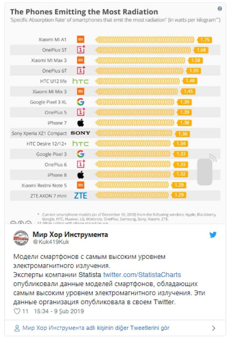
Task: Click the person icon in footer link
Action: (17, 328)
